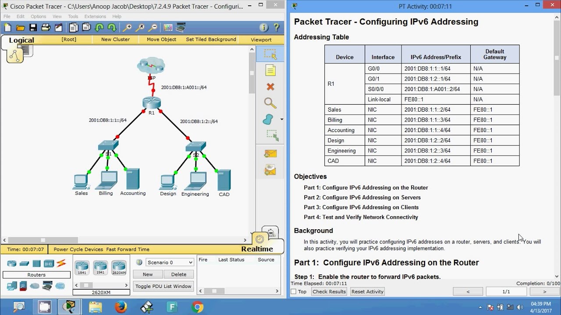Image resolution: width=561 pixels, height=315 pixels.
Task: Open the Options menu
Action: (x=38, y=17)
